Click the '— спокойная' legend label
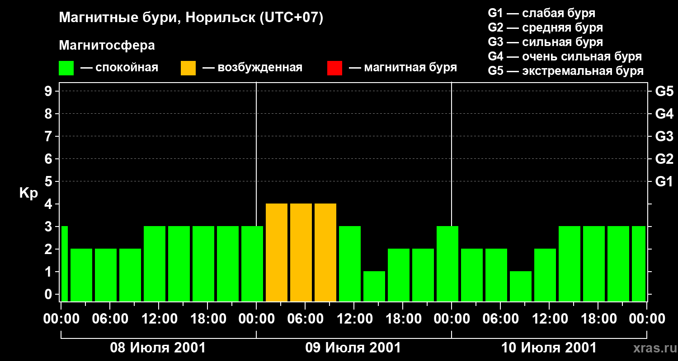The height and width of the screenshot is (361, 678). [x=119, y=68]
